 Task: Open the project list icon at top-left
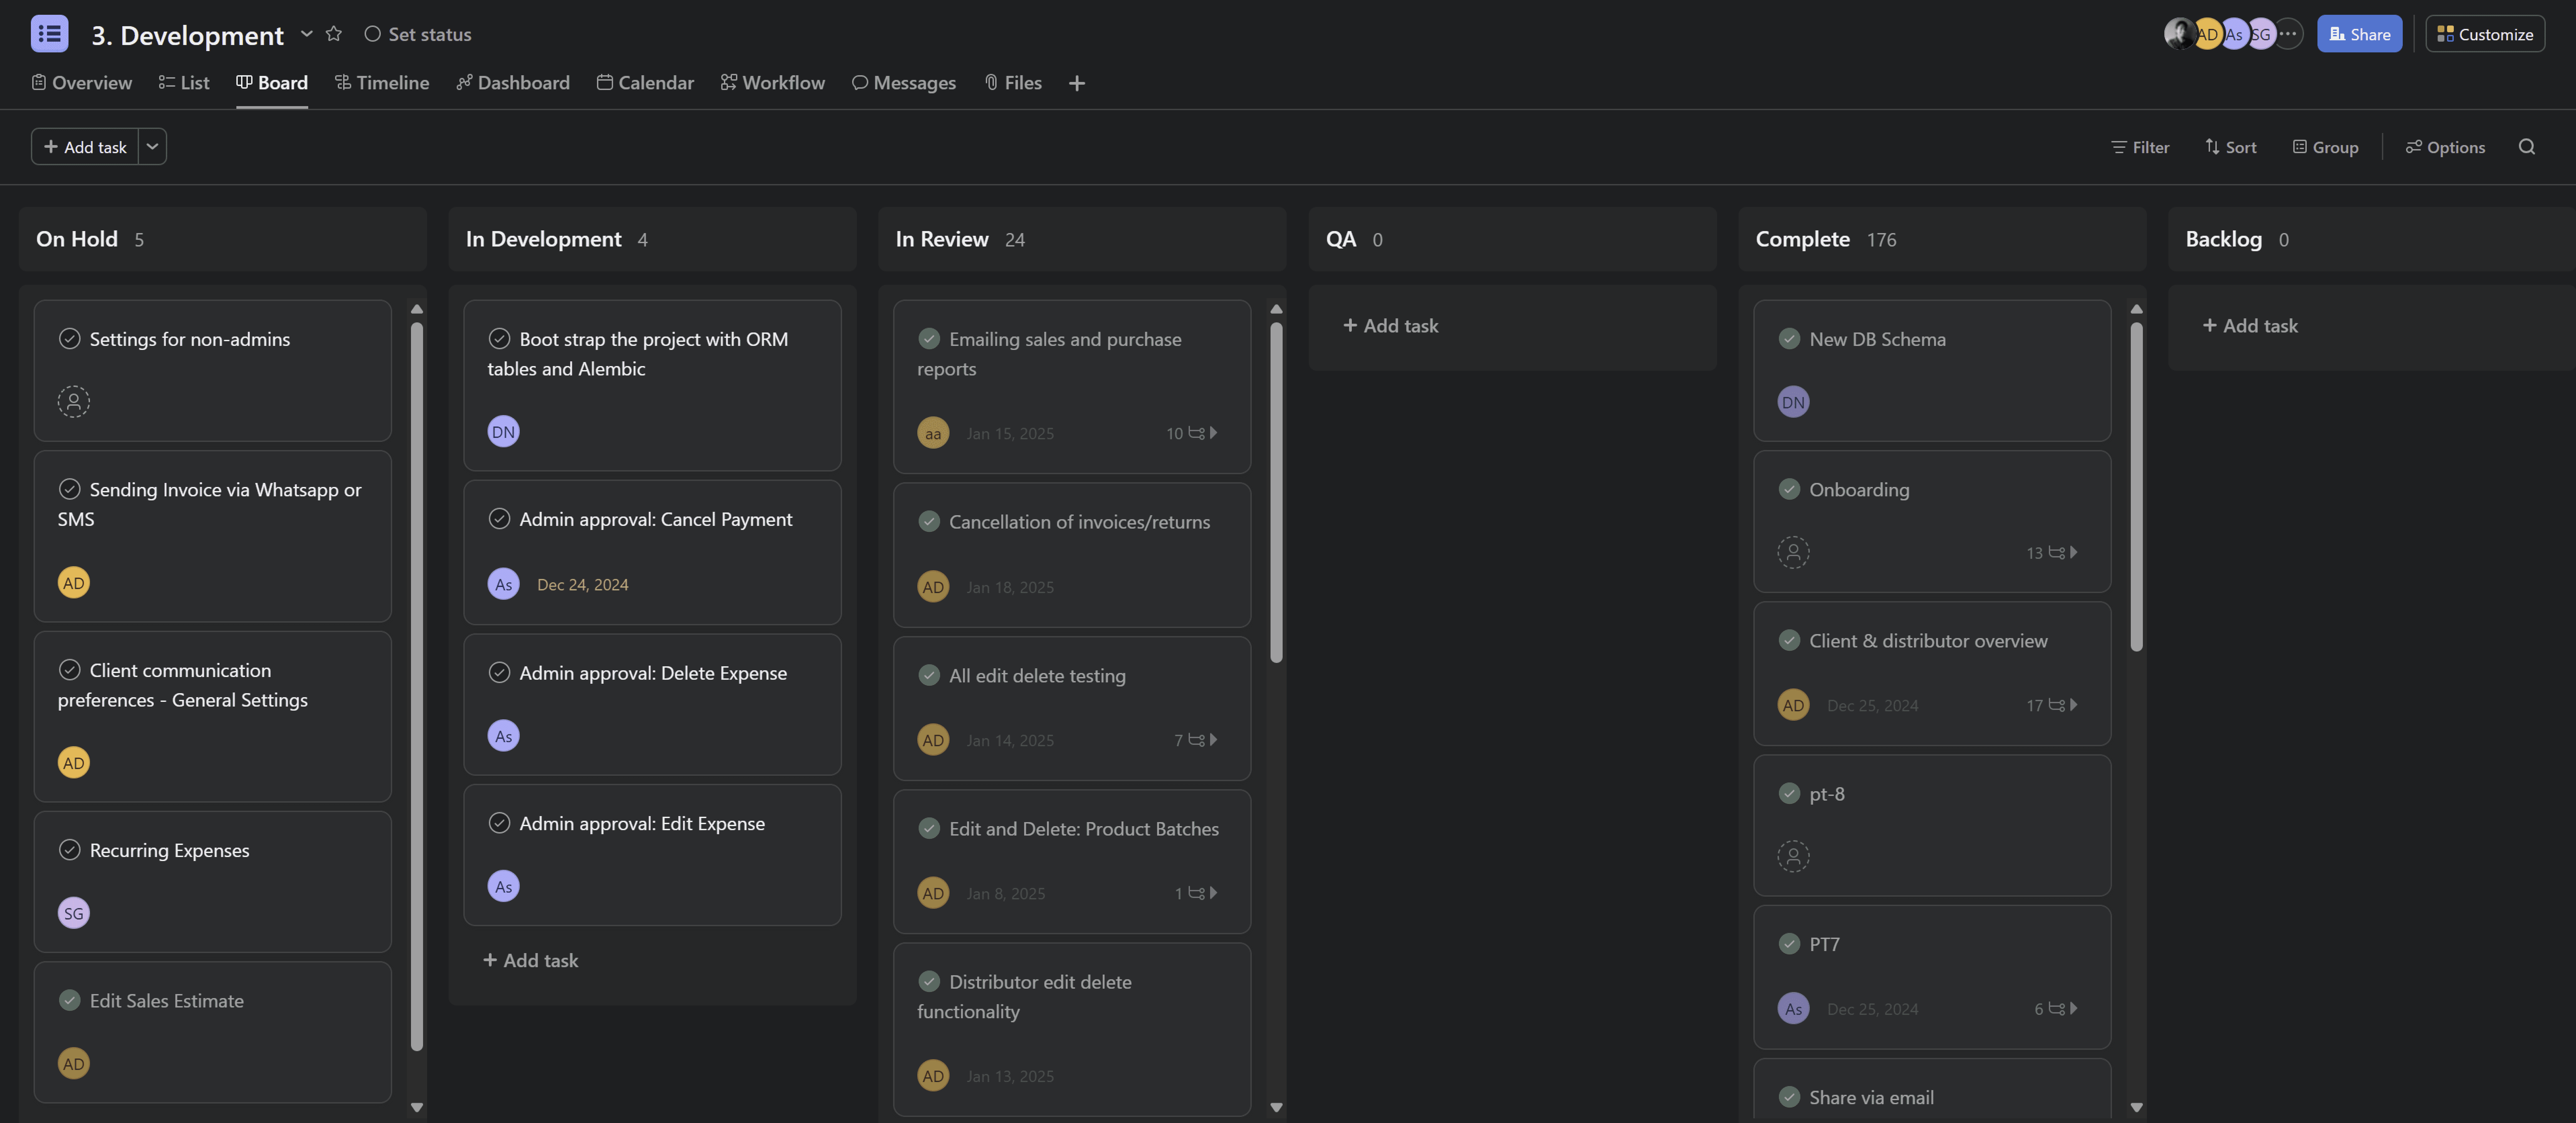[x=49, y=34]
